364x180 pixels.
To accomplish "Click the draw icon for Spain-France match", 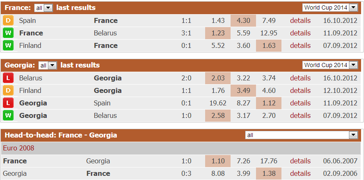I will tap(8, 21).
